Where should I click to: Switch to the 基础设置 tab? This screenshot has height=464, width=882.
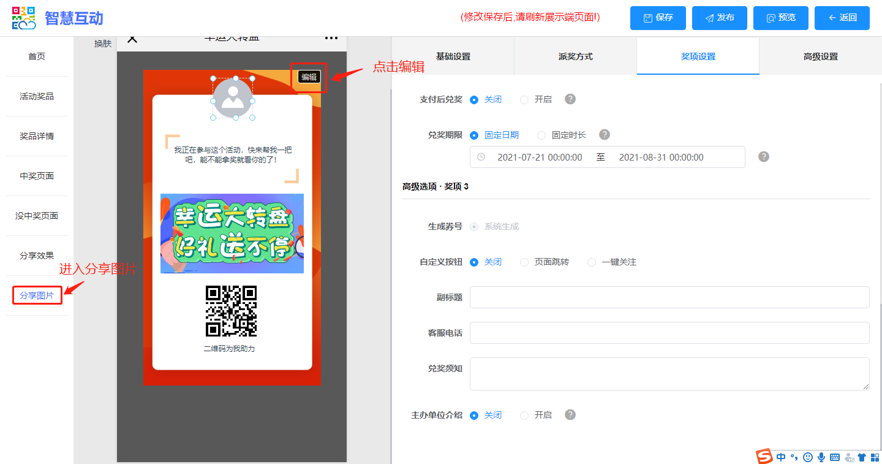tap(453, 56)
